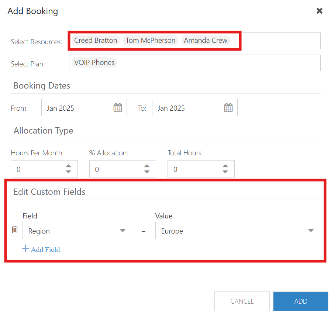This screenshot has width=331, height=314.
Task: Click the Booking Dates heading
Action: (42, 86)
